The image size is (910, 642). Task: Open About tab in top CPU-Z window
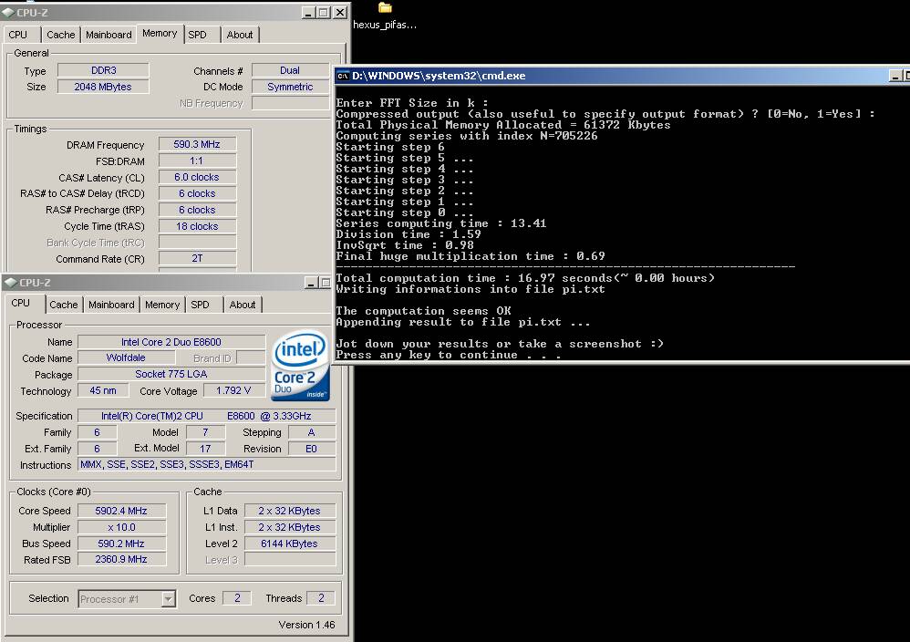pos(240,35)
